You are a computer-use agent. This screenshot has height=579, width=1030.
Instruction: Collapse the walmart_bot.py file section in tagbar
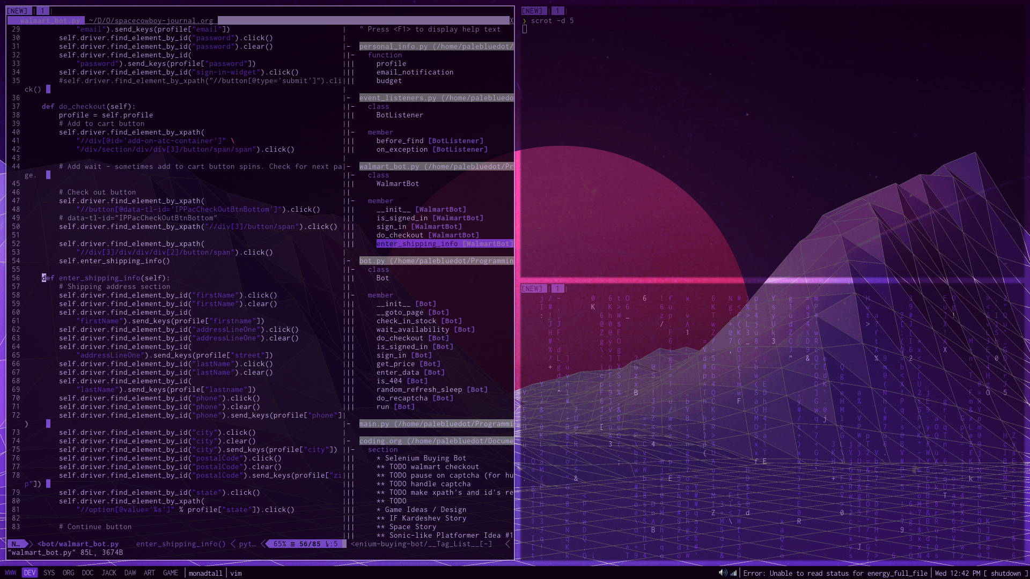pyautogui.click(x=348, y=167)
